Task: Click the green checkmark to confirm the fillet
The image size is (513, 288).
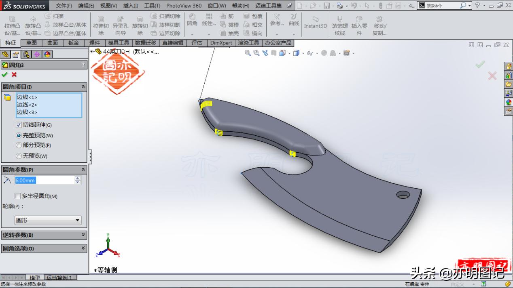Action: (x=5, y=75)
